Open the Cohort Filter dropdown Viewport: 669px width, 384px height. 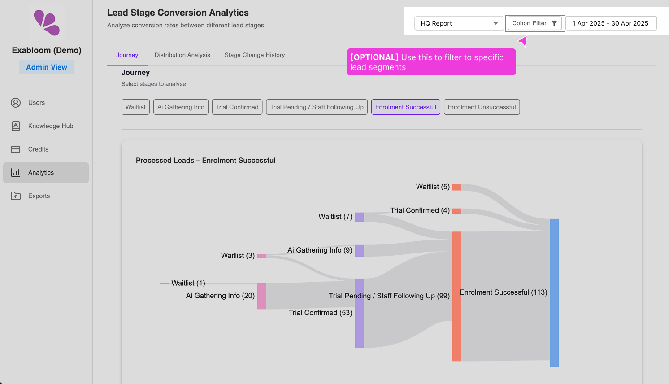534,23
